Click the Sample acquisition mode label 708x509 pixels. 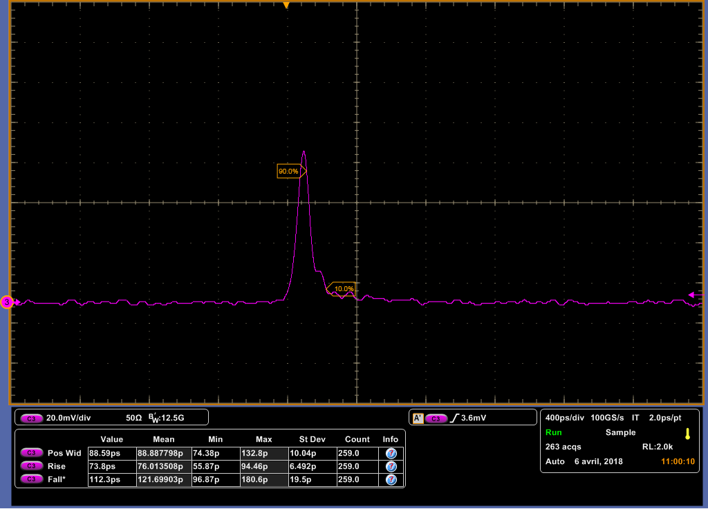(620, 433)
